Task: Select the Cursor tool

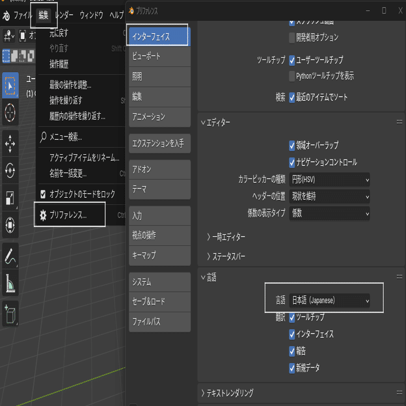Action: (x=10, y=113)
